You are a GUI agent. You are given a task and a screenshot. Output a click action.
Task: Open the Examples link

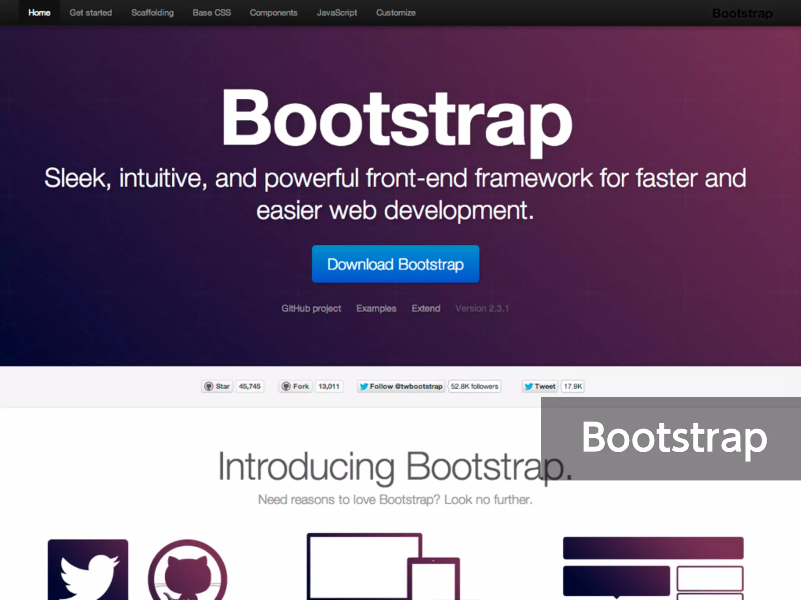pyautogui.click(x=376, y=309)
